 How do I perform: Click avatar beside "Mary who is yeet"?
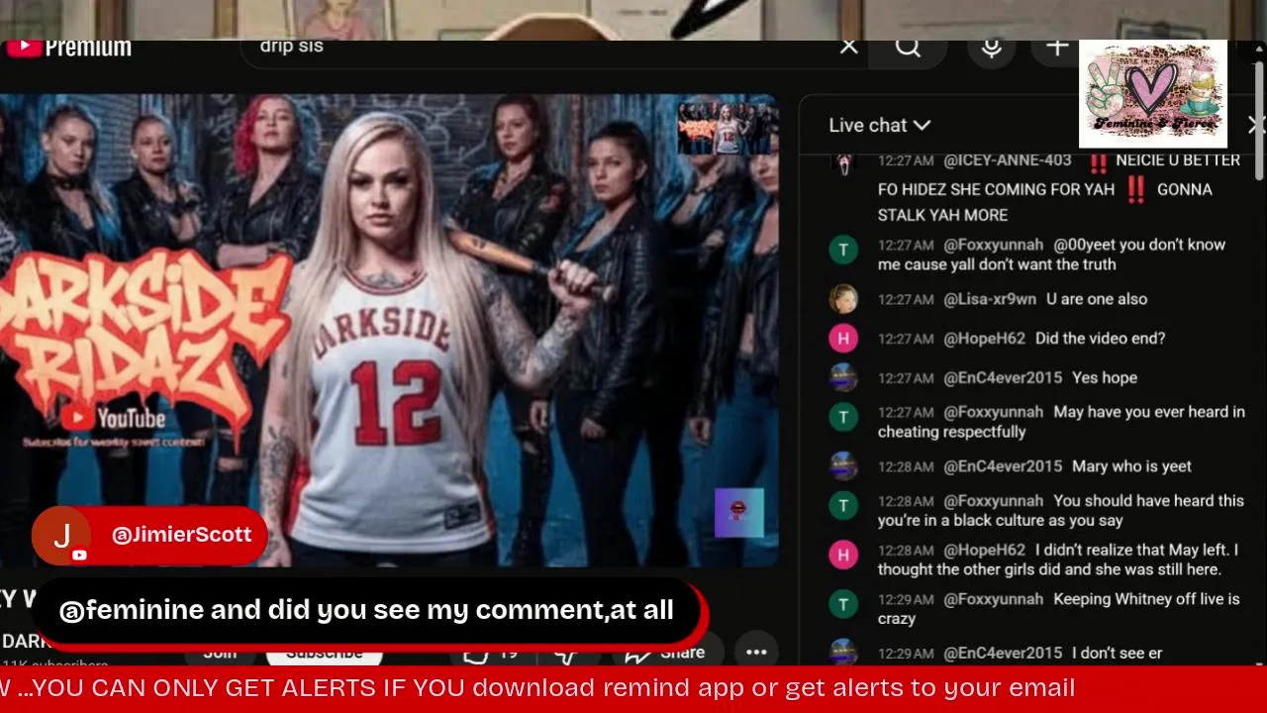(x=843, y=466)
